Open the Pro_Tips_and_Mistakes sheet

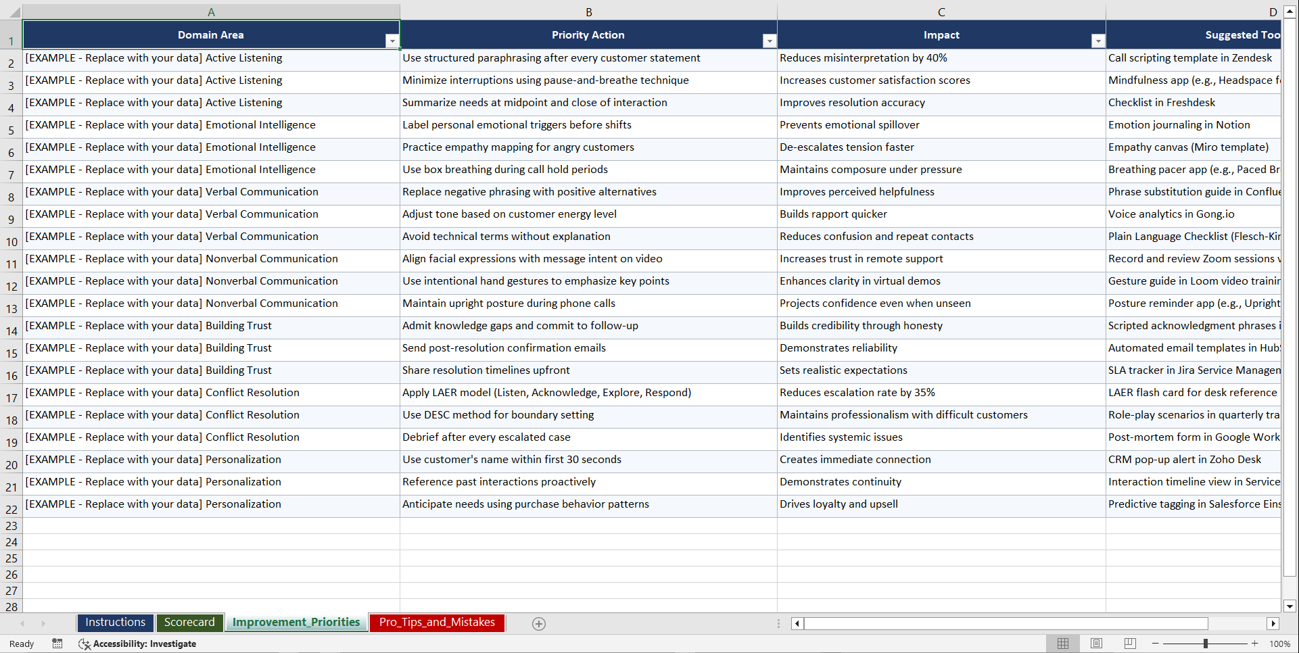point(437,623)
